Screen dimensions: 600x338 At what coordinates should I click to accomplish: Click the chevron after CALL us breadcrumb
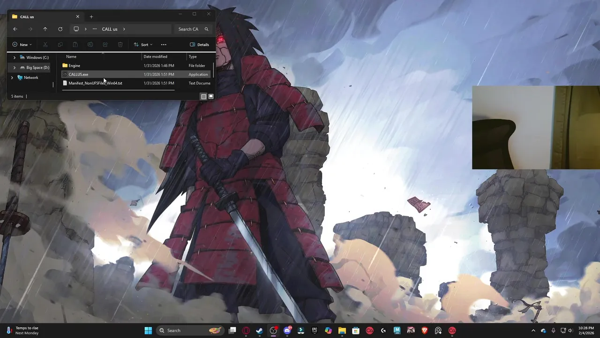click(124, 29)
